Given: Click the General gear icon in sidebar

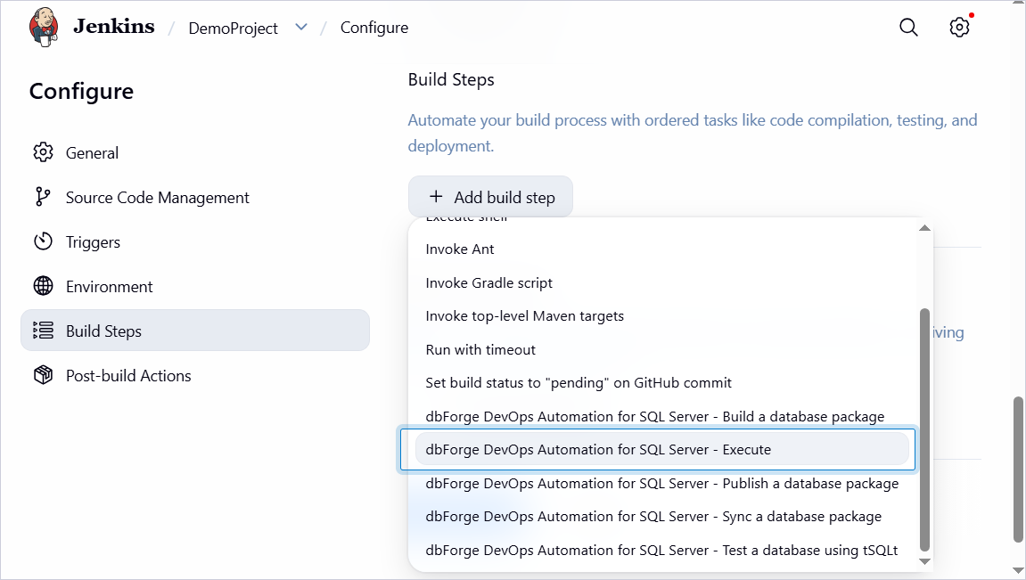Looking at the screenshot, I should pos(43,152).
